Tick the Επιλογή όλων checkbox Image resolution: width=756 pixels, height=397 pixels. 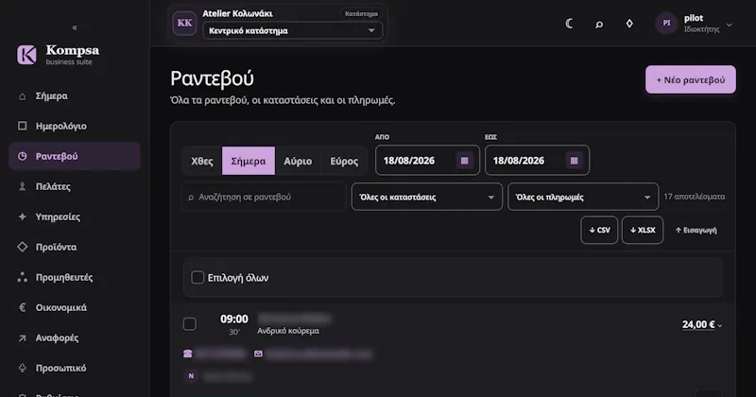(198, 277)
